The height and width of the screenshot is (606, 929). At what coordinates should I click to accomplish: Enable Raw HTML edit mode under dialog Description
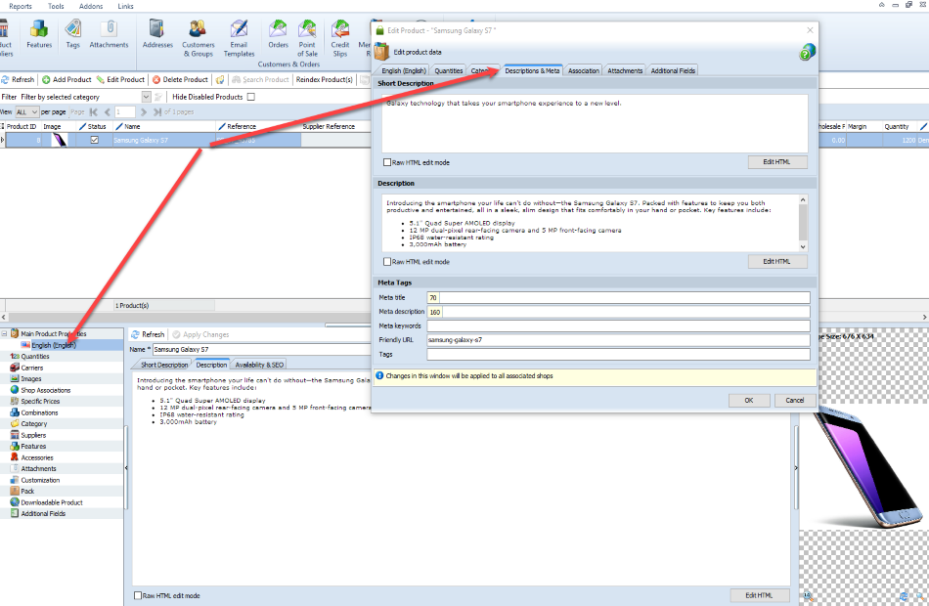click(387, 262)
